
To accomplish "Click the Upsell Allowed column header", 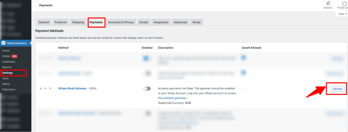I will (x=251, y=48).
